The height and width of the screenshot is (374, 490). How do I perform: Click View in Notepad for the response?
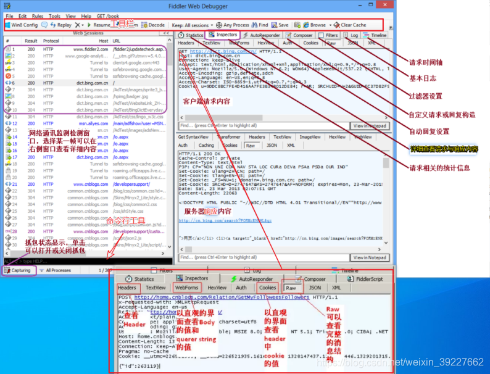(370, 257)
